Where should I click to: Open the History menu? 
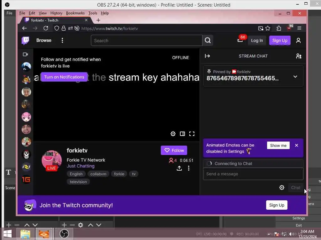point(56,13)
